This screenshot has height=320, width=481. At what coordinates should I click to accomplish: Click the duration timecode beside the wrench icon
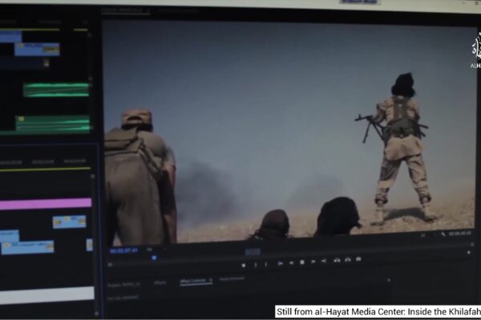tap(459, 234)
